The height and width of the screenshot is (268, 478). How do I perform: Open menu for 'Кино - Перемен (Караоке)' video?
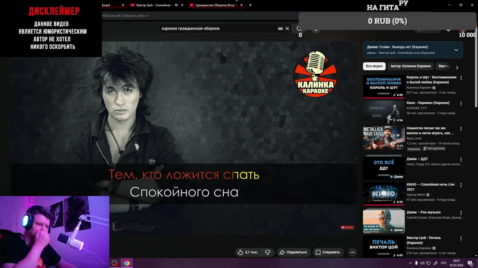point(461,103)
